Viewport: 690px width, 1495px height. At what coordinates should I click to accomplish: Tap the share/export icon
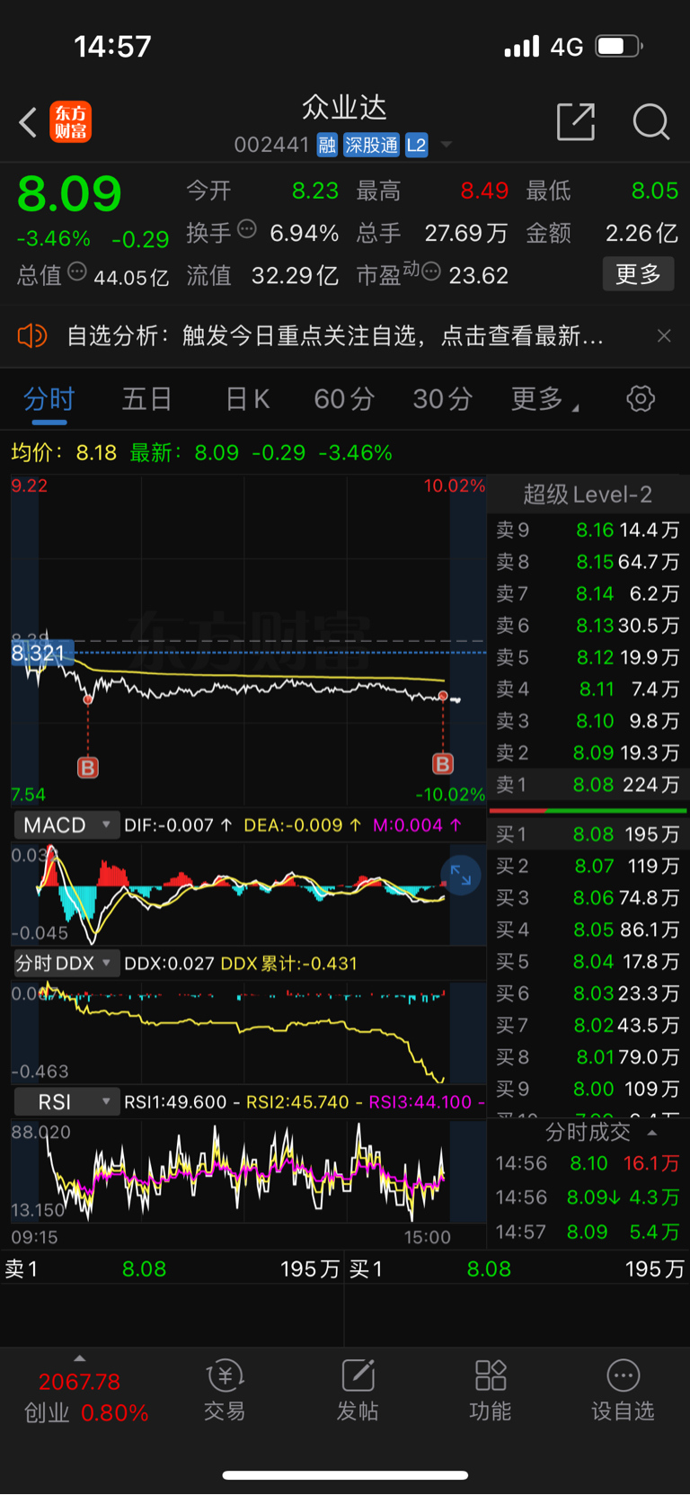click(x=576, y=122)
